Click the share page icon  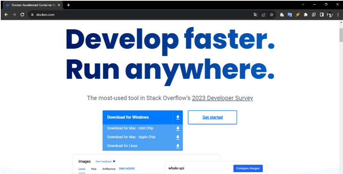coord(263,15)
